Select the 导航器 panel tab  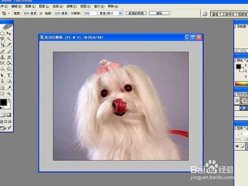(242, 26)
